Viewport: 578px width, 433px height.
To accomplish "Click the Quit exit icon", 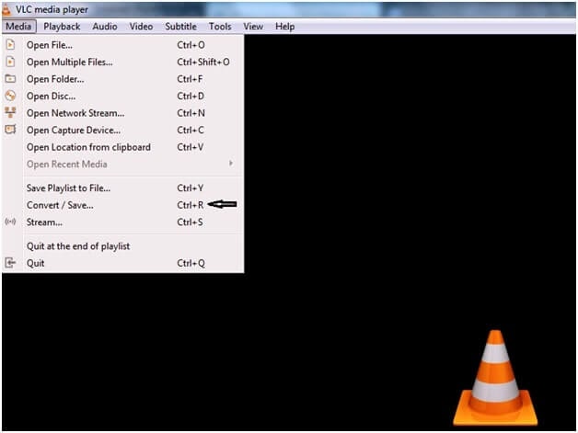I will [10, 263].
